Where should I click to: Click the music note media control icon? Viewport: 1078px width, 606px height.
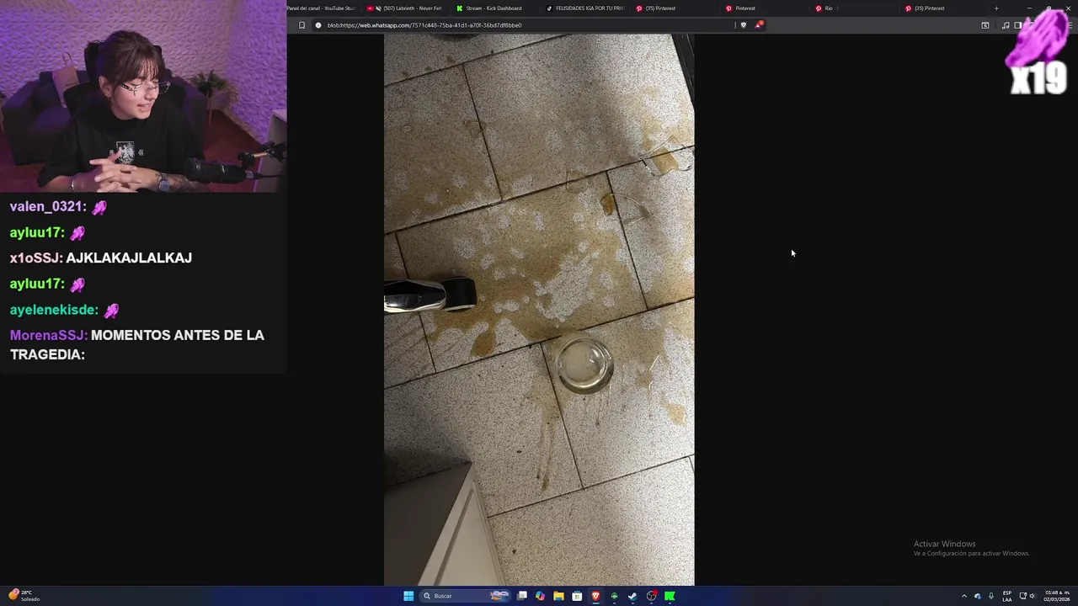[x=1005, y=25]
